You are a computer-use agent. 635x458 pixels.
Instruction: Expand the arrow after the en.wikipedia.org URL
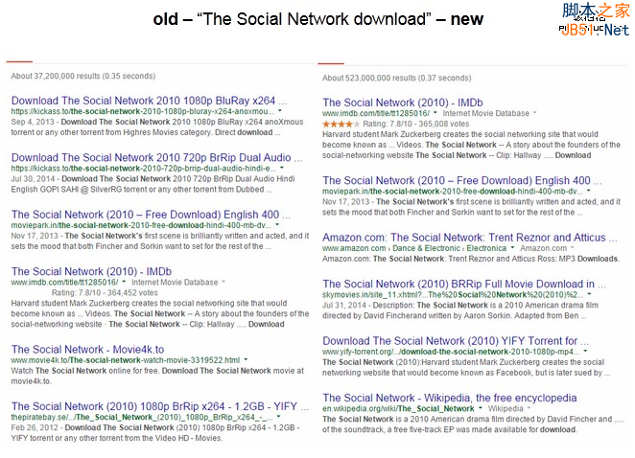pos(481,408)
